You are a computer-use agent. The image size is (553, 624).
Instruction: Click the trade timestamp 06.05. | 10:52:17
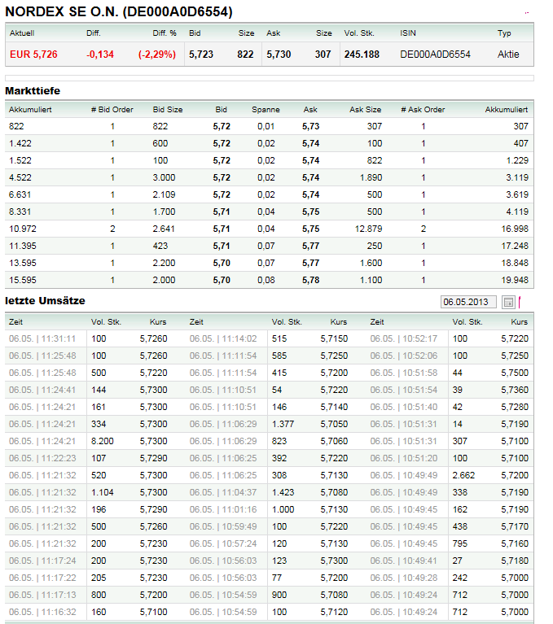pyautogui.click(x=404, y=338)
